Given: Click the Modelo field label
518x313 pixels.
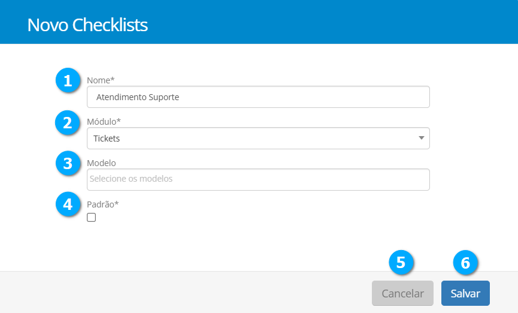Looking at the screenshot, I should click(x=101, y=163).
